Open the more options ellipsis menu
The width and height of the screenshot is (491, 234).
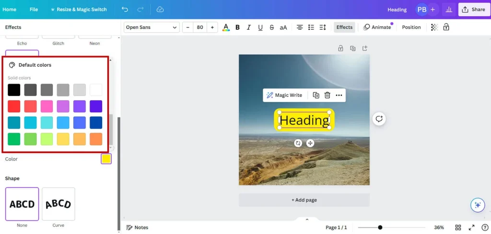[x=339, y=95]
